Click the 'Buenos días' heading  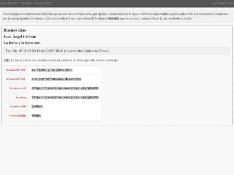15,30
